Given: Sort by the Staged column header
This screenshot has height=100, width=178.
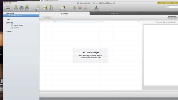Looking at the screenshot, I should pos(42,21).
